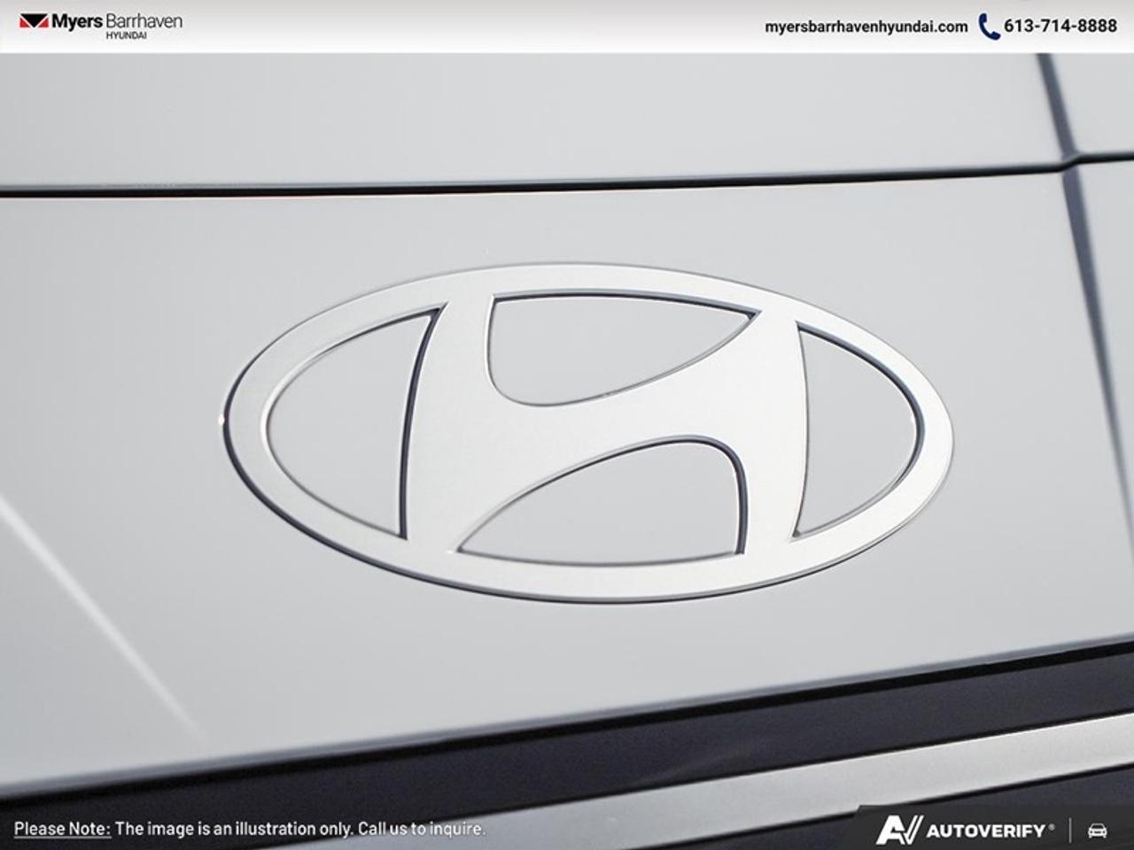Click the Myers Barrhaven Hyundai logo
Screen dimensions: 1134x850
click(100, 25)
